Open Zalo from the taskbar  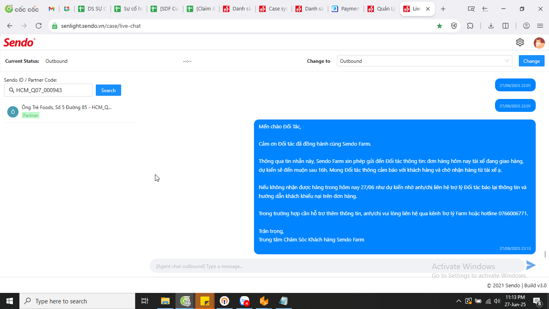point(244,301)
